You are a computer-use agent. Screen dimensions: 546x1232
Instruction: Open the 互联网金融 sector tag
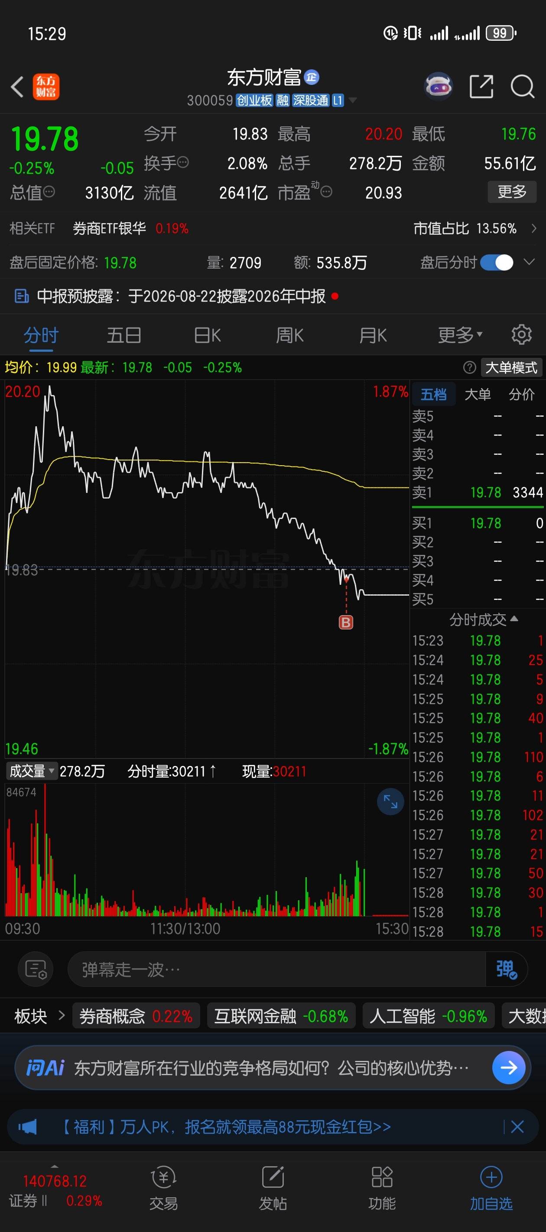point(281,1015)
